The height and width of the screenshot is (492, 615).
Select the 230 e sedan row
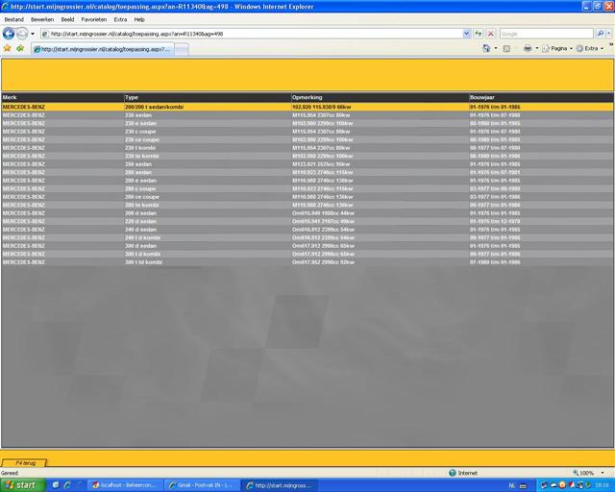[307, 123]
